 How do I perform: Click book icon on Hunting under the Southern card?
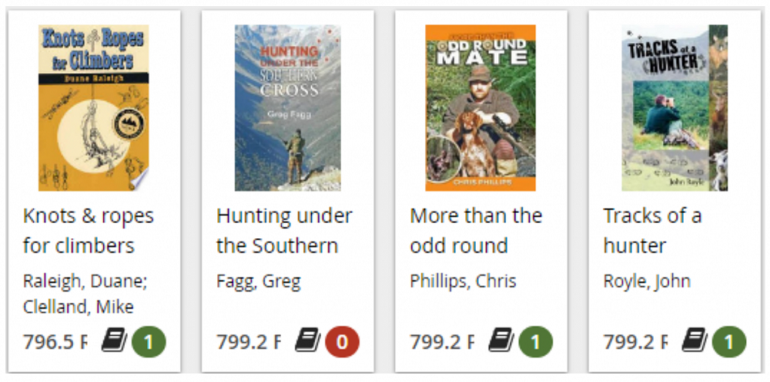click(307, 340)
